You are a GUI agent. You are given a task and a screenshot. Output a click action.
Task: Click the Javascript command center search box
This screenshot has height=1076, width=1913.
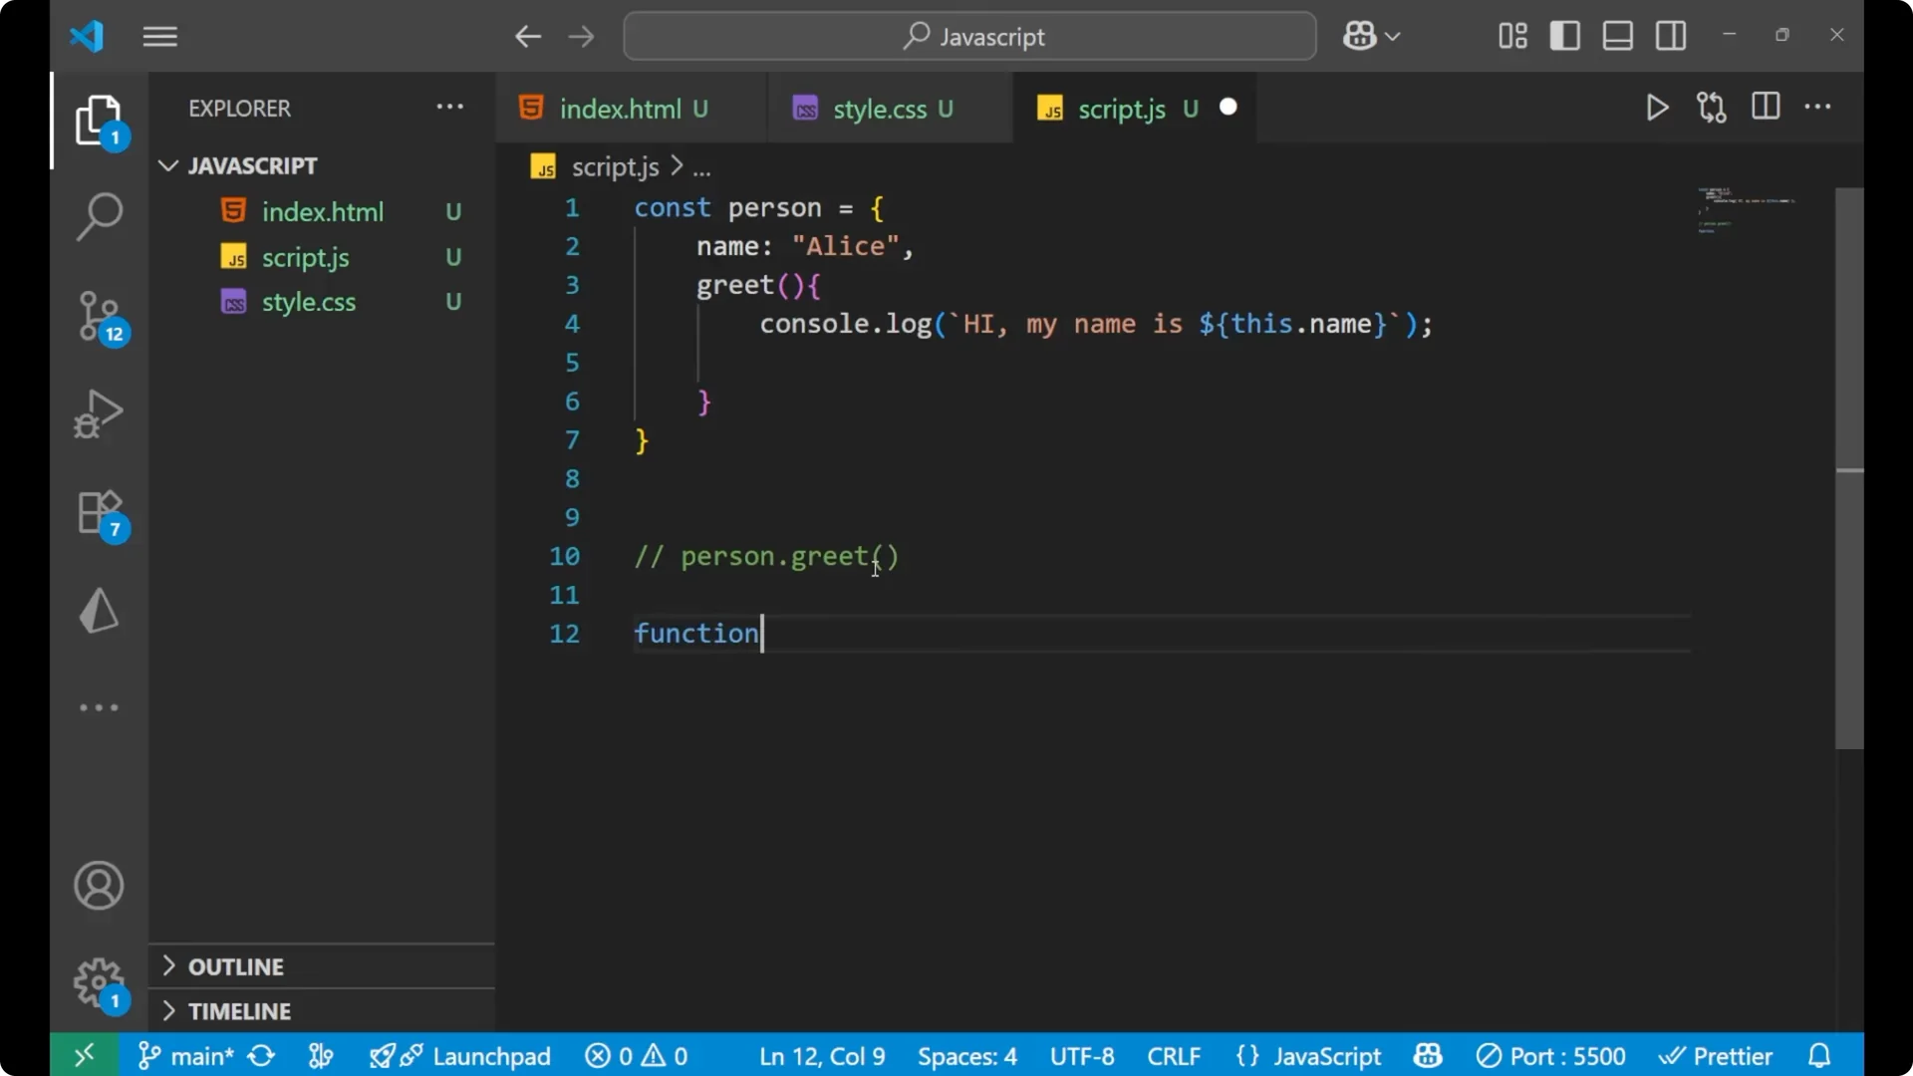969,37
